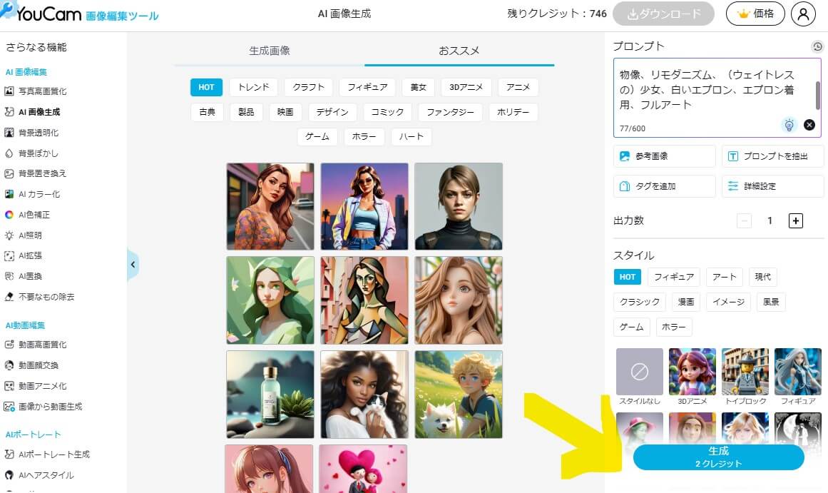The image size is (828, 493).
Task: Select the コミック category chip
Action: [x=387, y=112]
